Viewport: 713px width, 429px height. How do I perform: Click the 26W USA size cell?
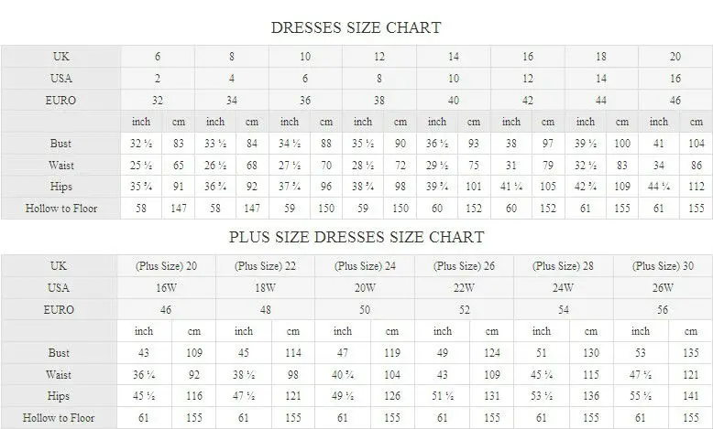(x=663, y=288)
